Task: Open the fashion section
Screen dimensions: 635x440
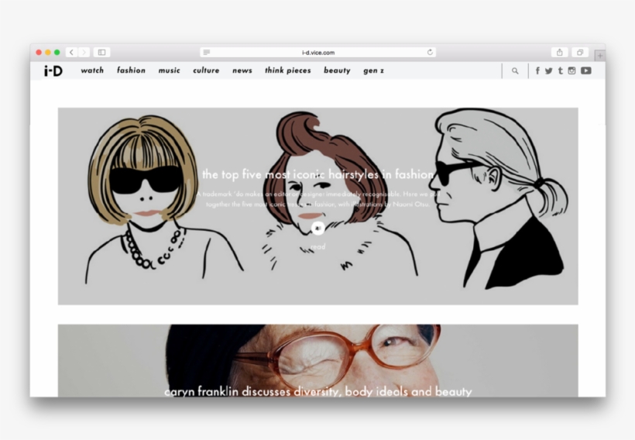Action: point(131,70)
